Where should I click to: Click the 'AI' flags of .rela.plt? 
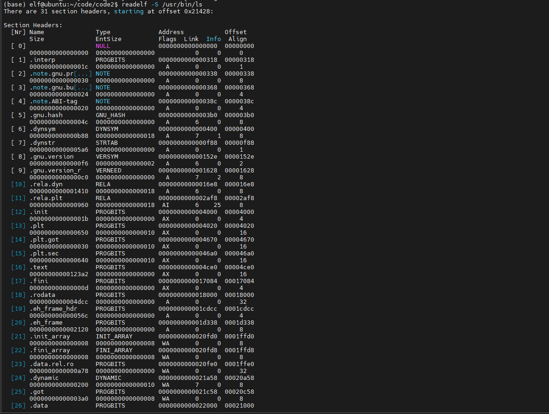pos(166,205)
